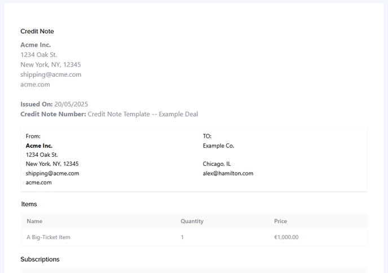Viewport: 388px width, 273px height.
Task: Click the Name column header
Action: (x=34, y=221)
